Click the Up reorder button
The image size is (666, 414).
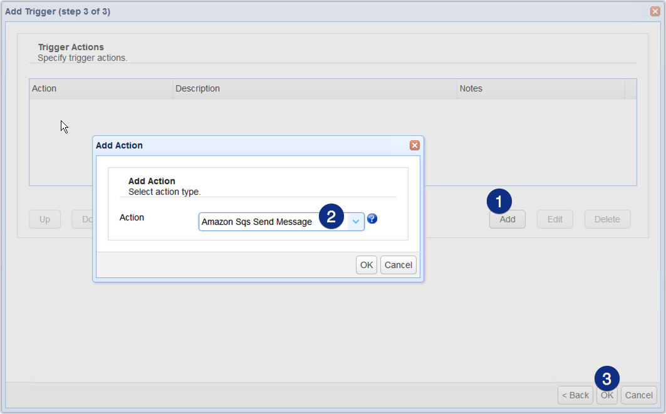44,219
